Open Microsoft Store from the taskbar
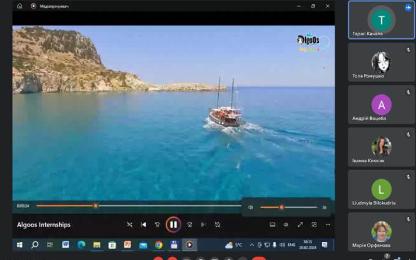 coord(112,245)
